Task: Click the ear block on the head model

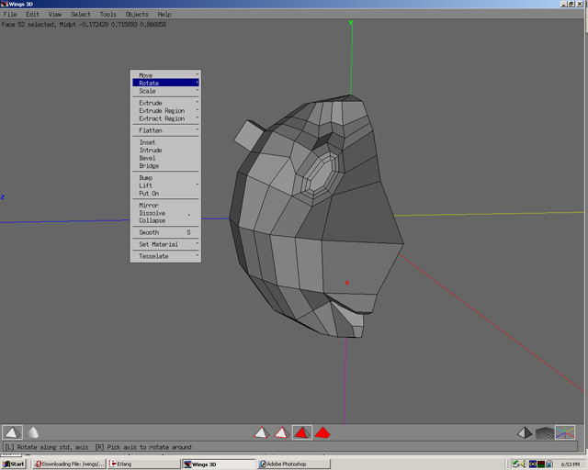Action: click(249, 135)
